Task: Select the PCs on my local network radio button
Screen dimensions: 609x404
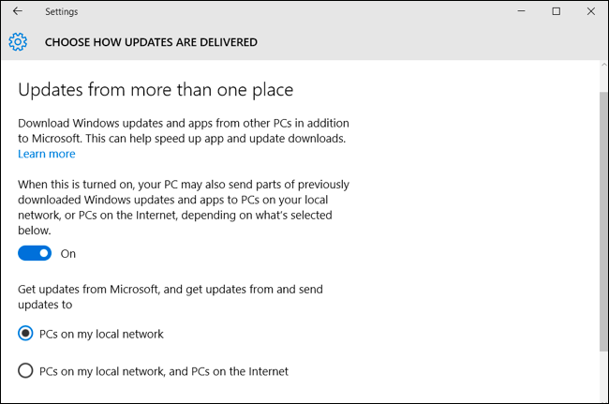Action: tap(26, 334)
